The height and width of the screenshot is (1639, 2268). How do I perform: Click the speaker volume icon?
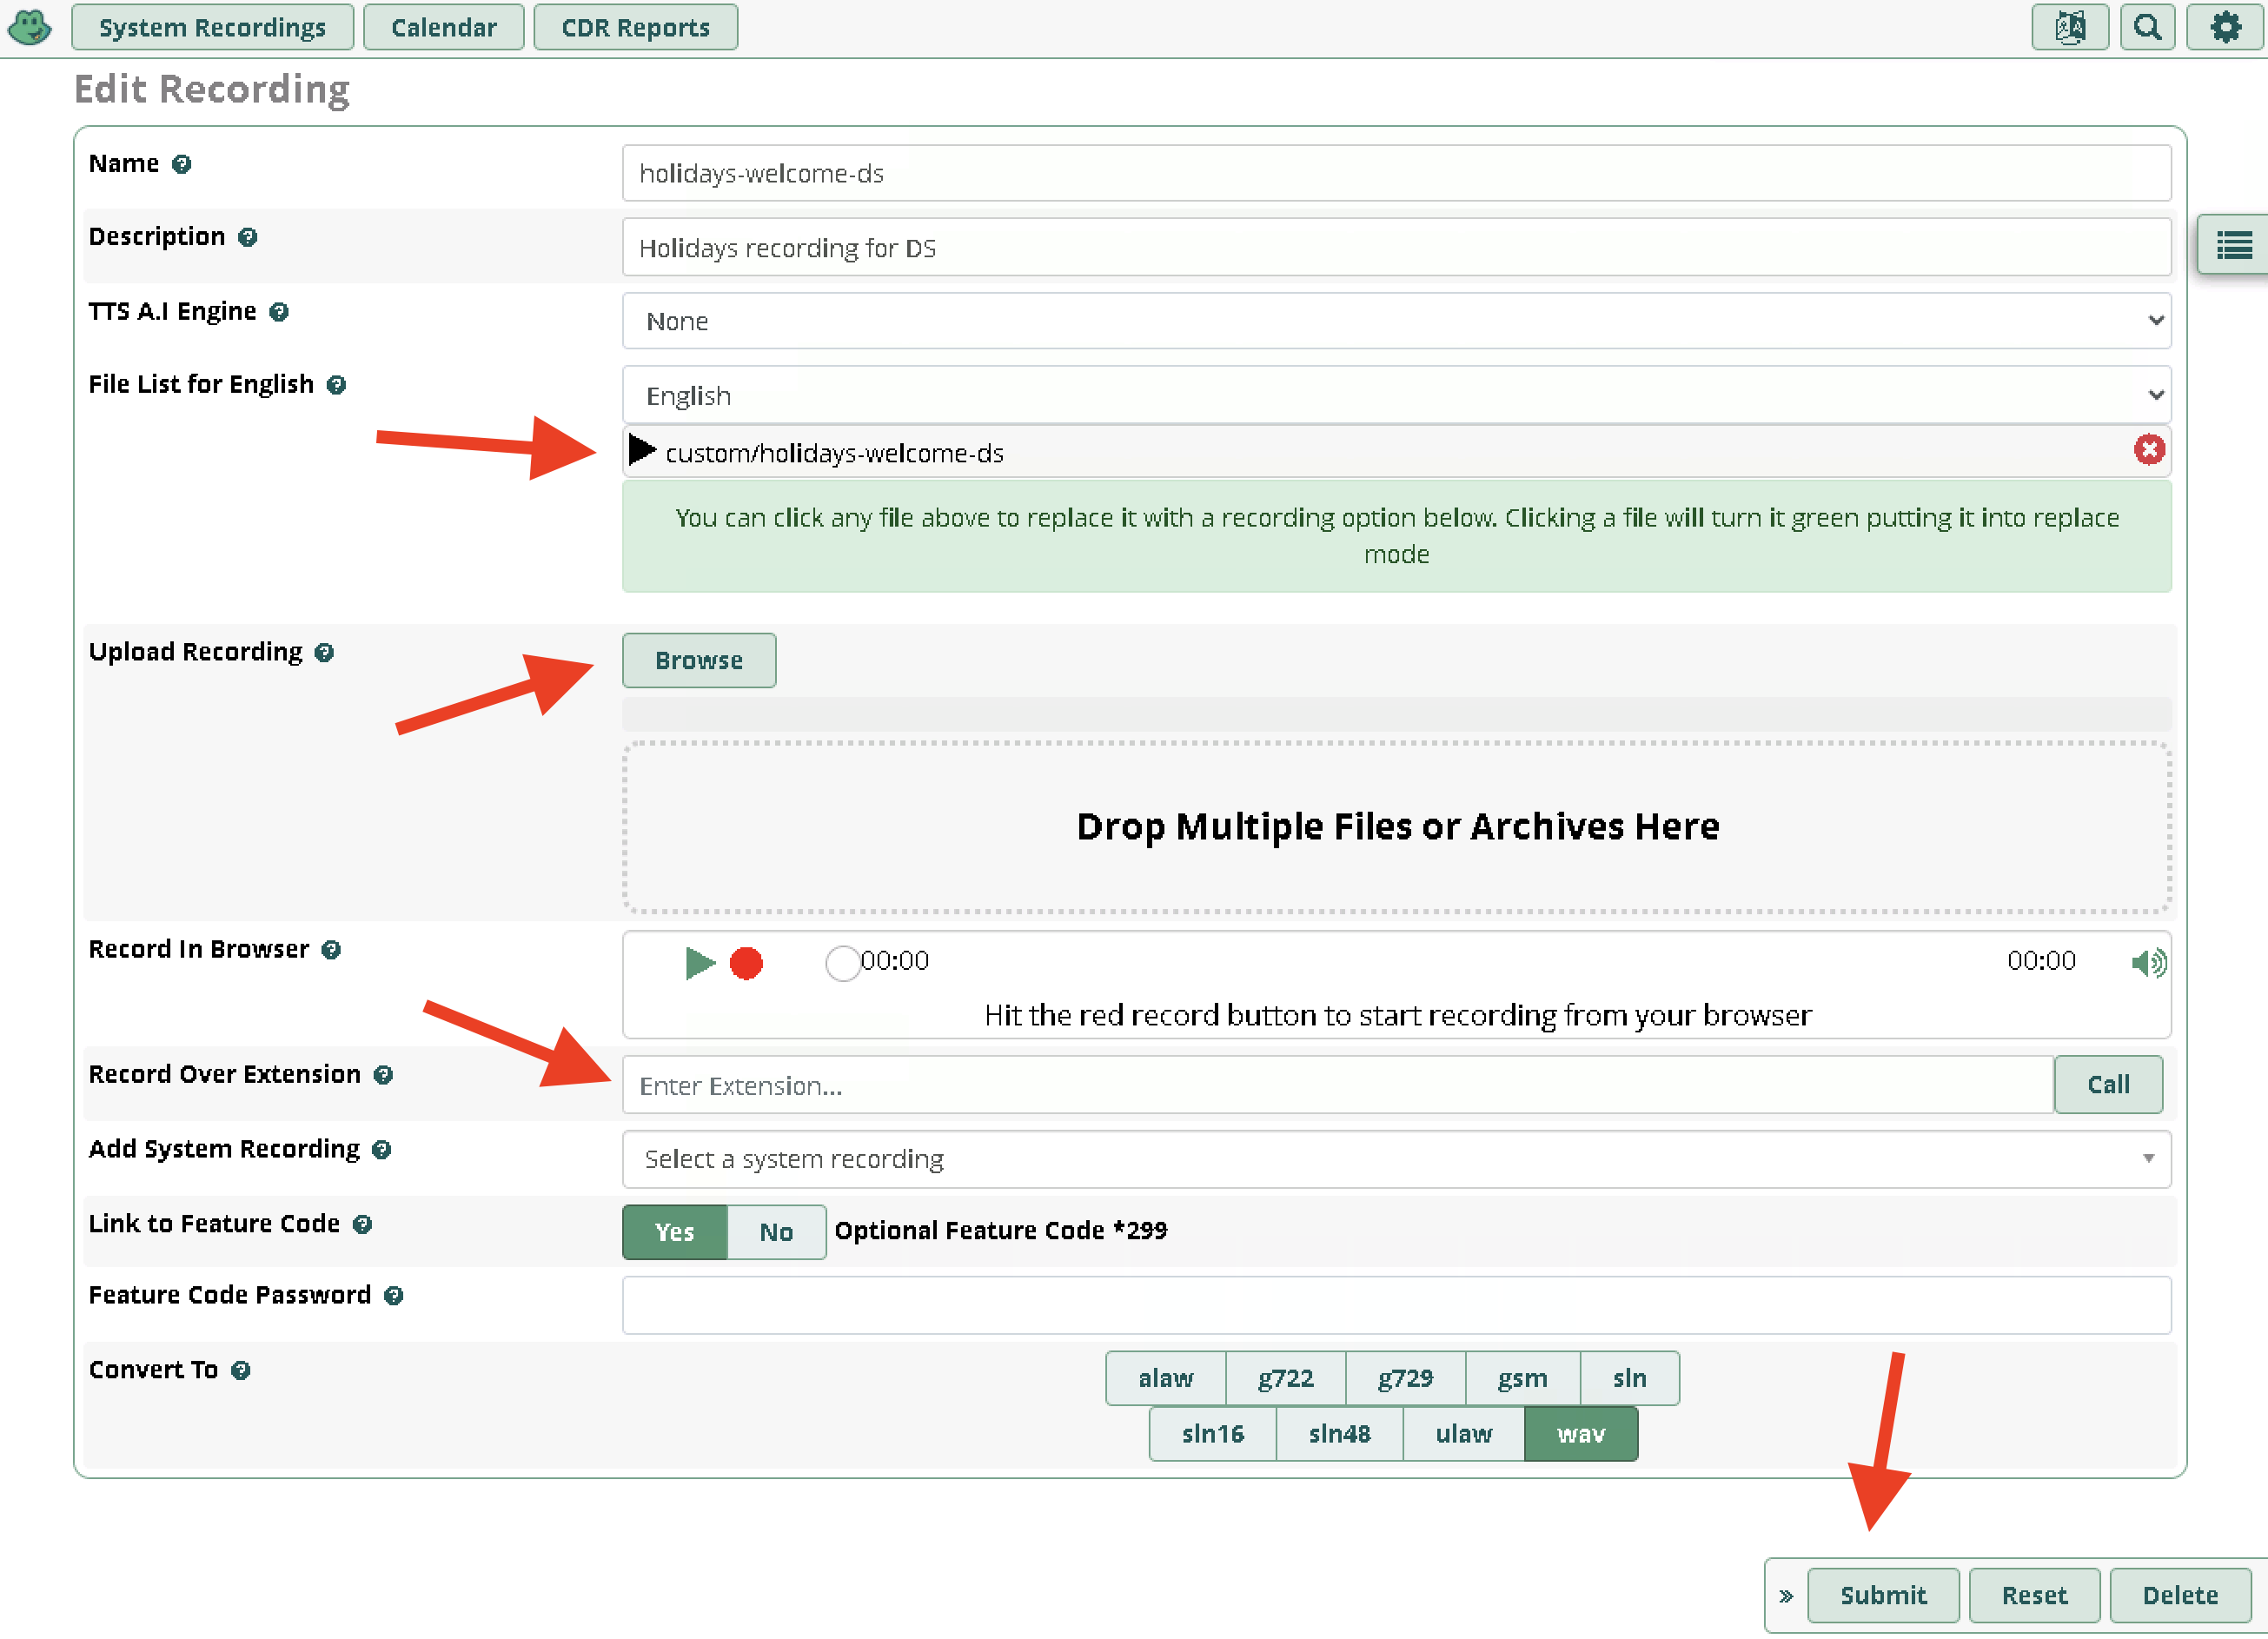(2148, 963)
